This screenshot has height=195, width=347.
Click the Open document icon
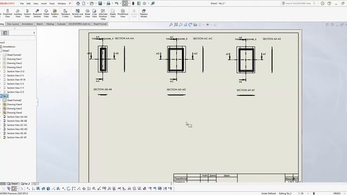point(92,3)
